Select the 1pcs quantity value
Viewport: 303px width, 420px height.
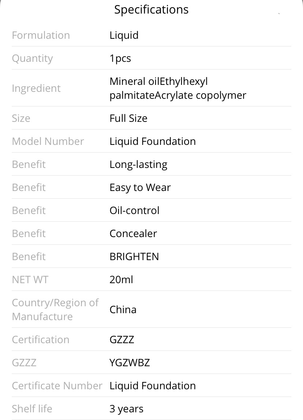120,59
